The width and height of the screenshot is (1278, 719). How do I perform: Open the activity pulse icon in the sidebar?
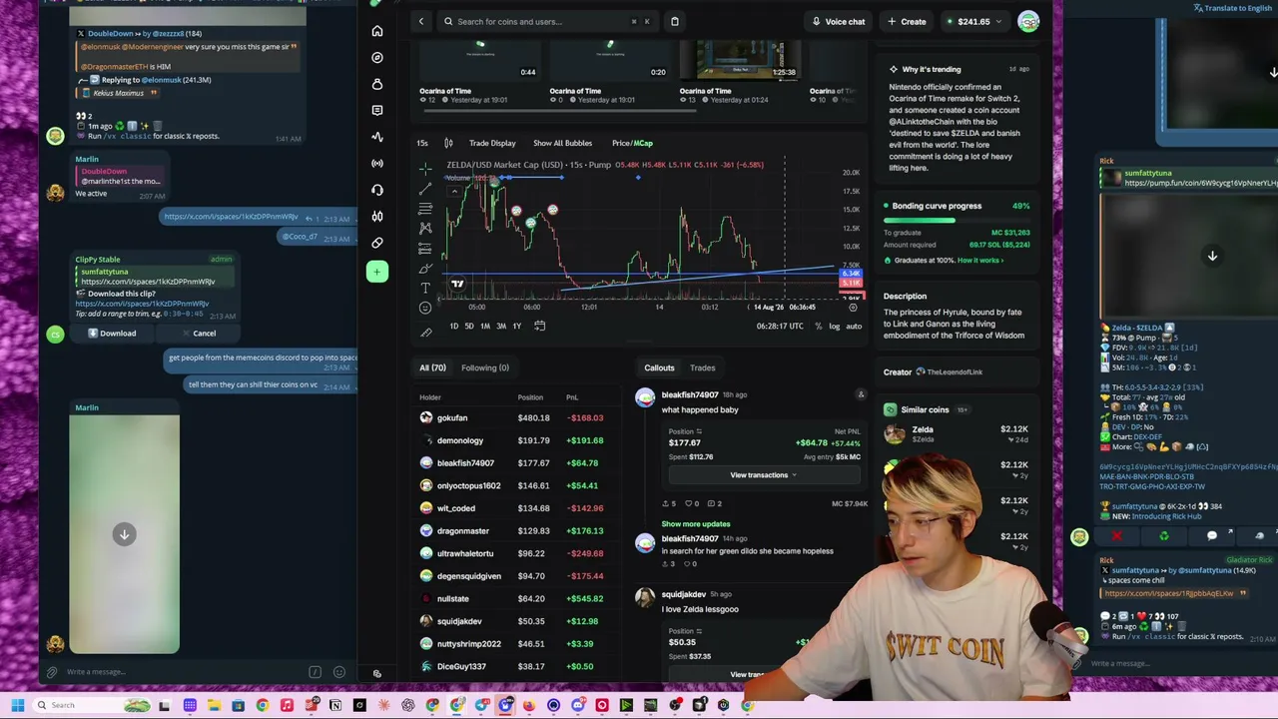point(377,137)
